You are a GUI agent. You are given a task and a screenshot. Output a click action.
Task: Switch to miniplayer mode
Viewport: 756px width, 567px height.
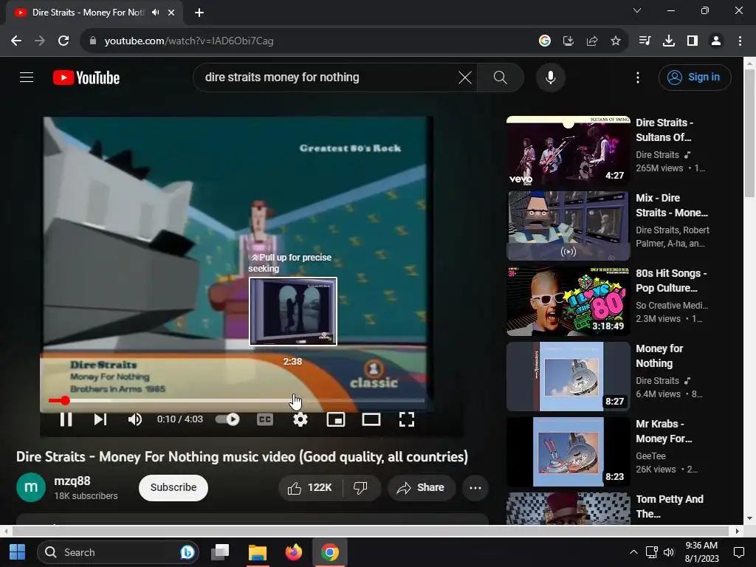point(336,419)
